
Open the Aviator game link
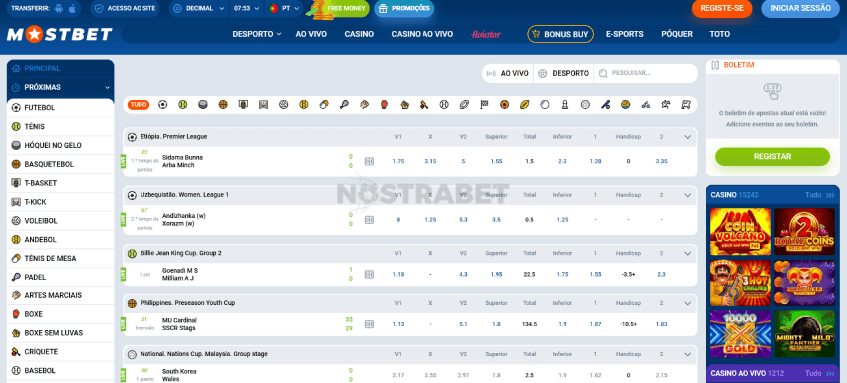point(486,34)
